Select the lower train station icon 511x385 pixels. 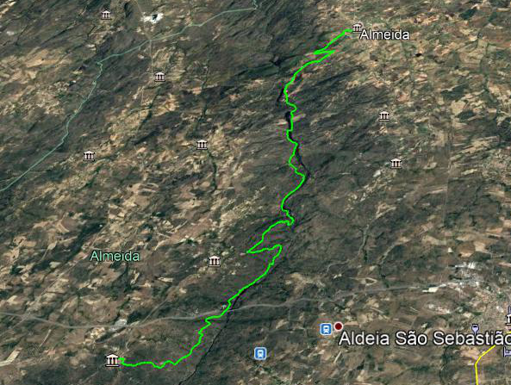tap(260, 353)
